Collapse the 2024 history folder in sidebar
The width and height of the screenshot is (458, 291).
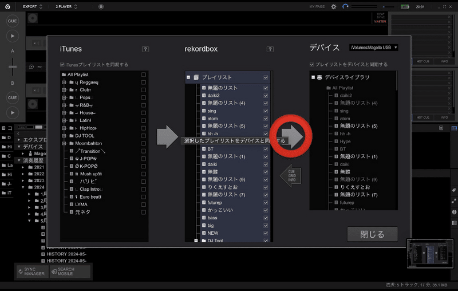point(23,187)
